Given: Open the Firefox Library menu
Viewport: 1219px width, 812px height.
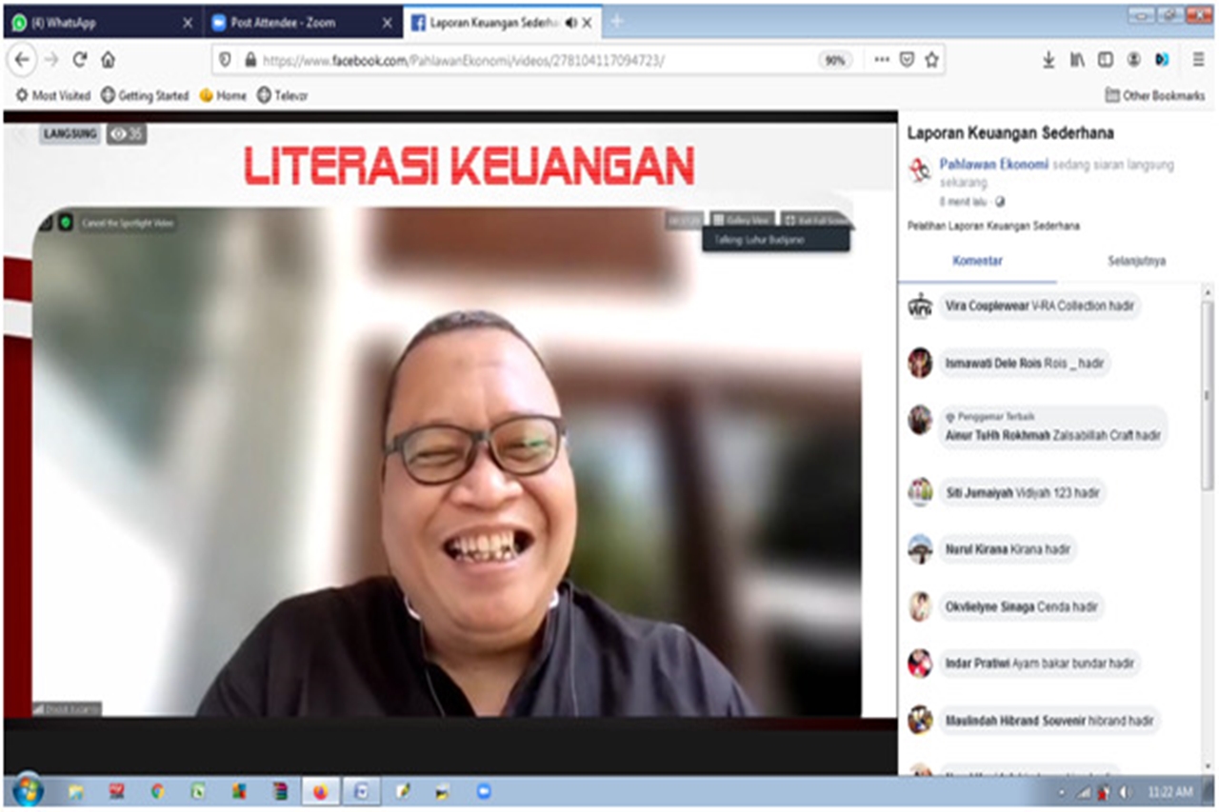Looking at the screenshot, I should tap(1077, 59).
